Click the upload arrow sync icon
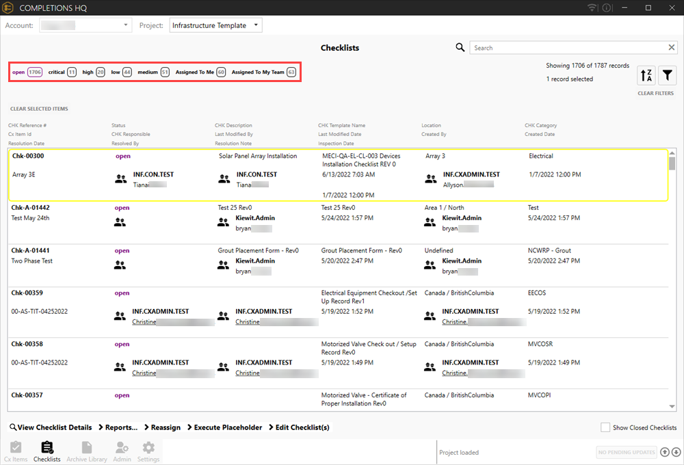Screen dimensions: 684x465 664,452
